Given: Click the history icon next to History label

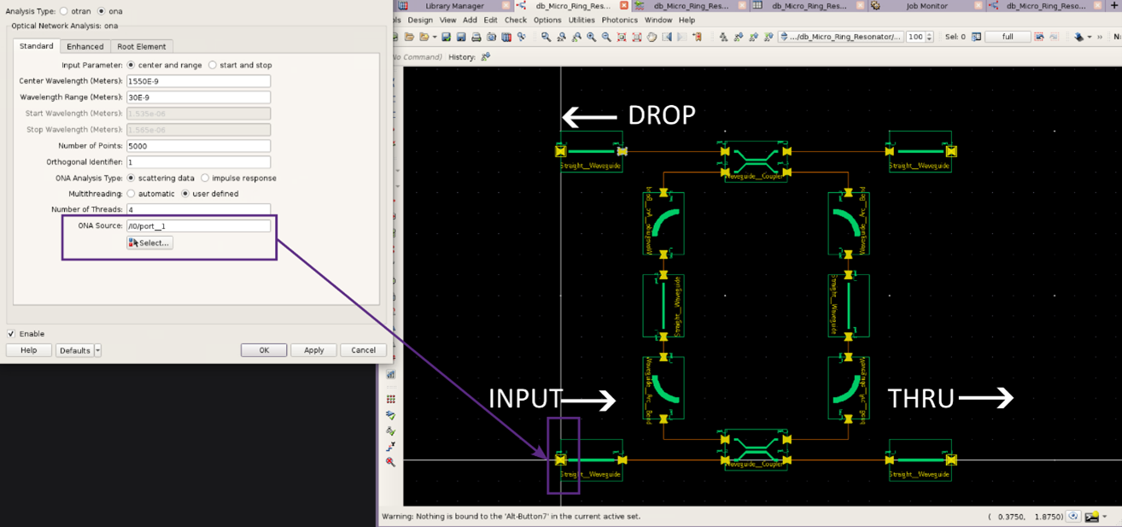Looking at the screenshot, I should [x=486, y=56].
